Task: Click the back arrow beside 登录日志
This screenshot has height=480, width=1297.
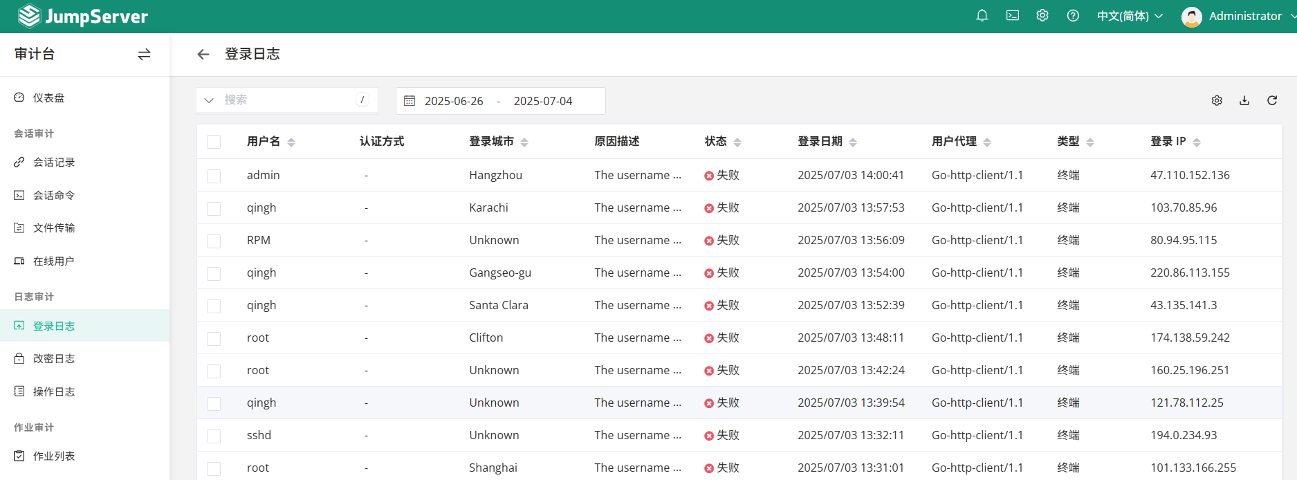Action: click(x=203, y=54)
